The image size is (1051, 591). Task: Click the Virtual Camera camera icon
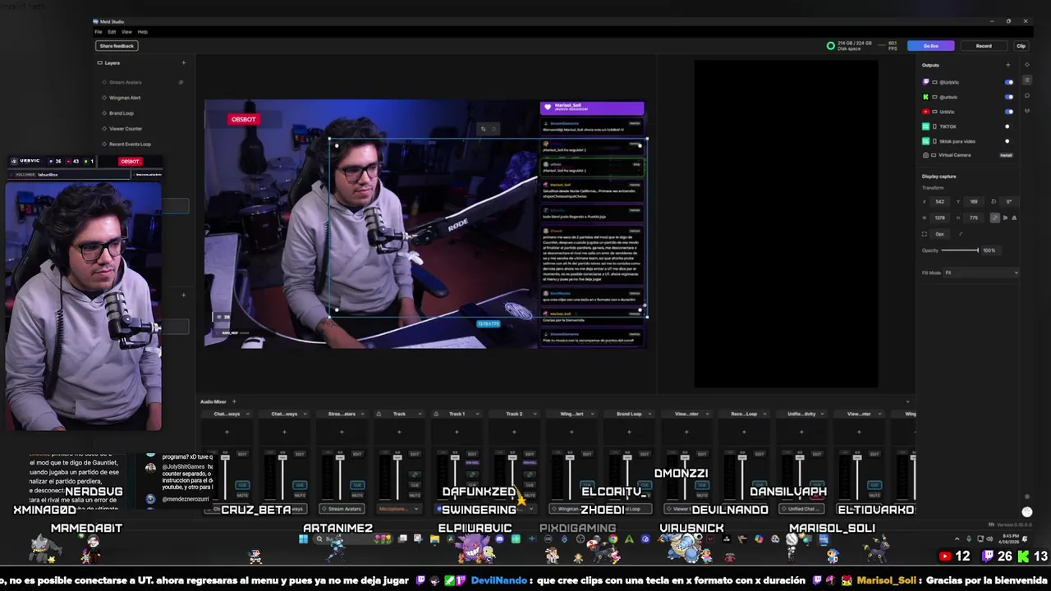click(926, 155)
